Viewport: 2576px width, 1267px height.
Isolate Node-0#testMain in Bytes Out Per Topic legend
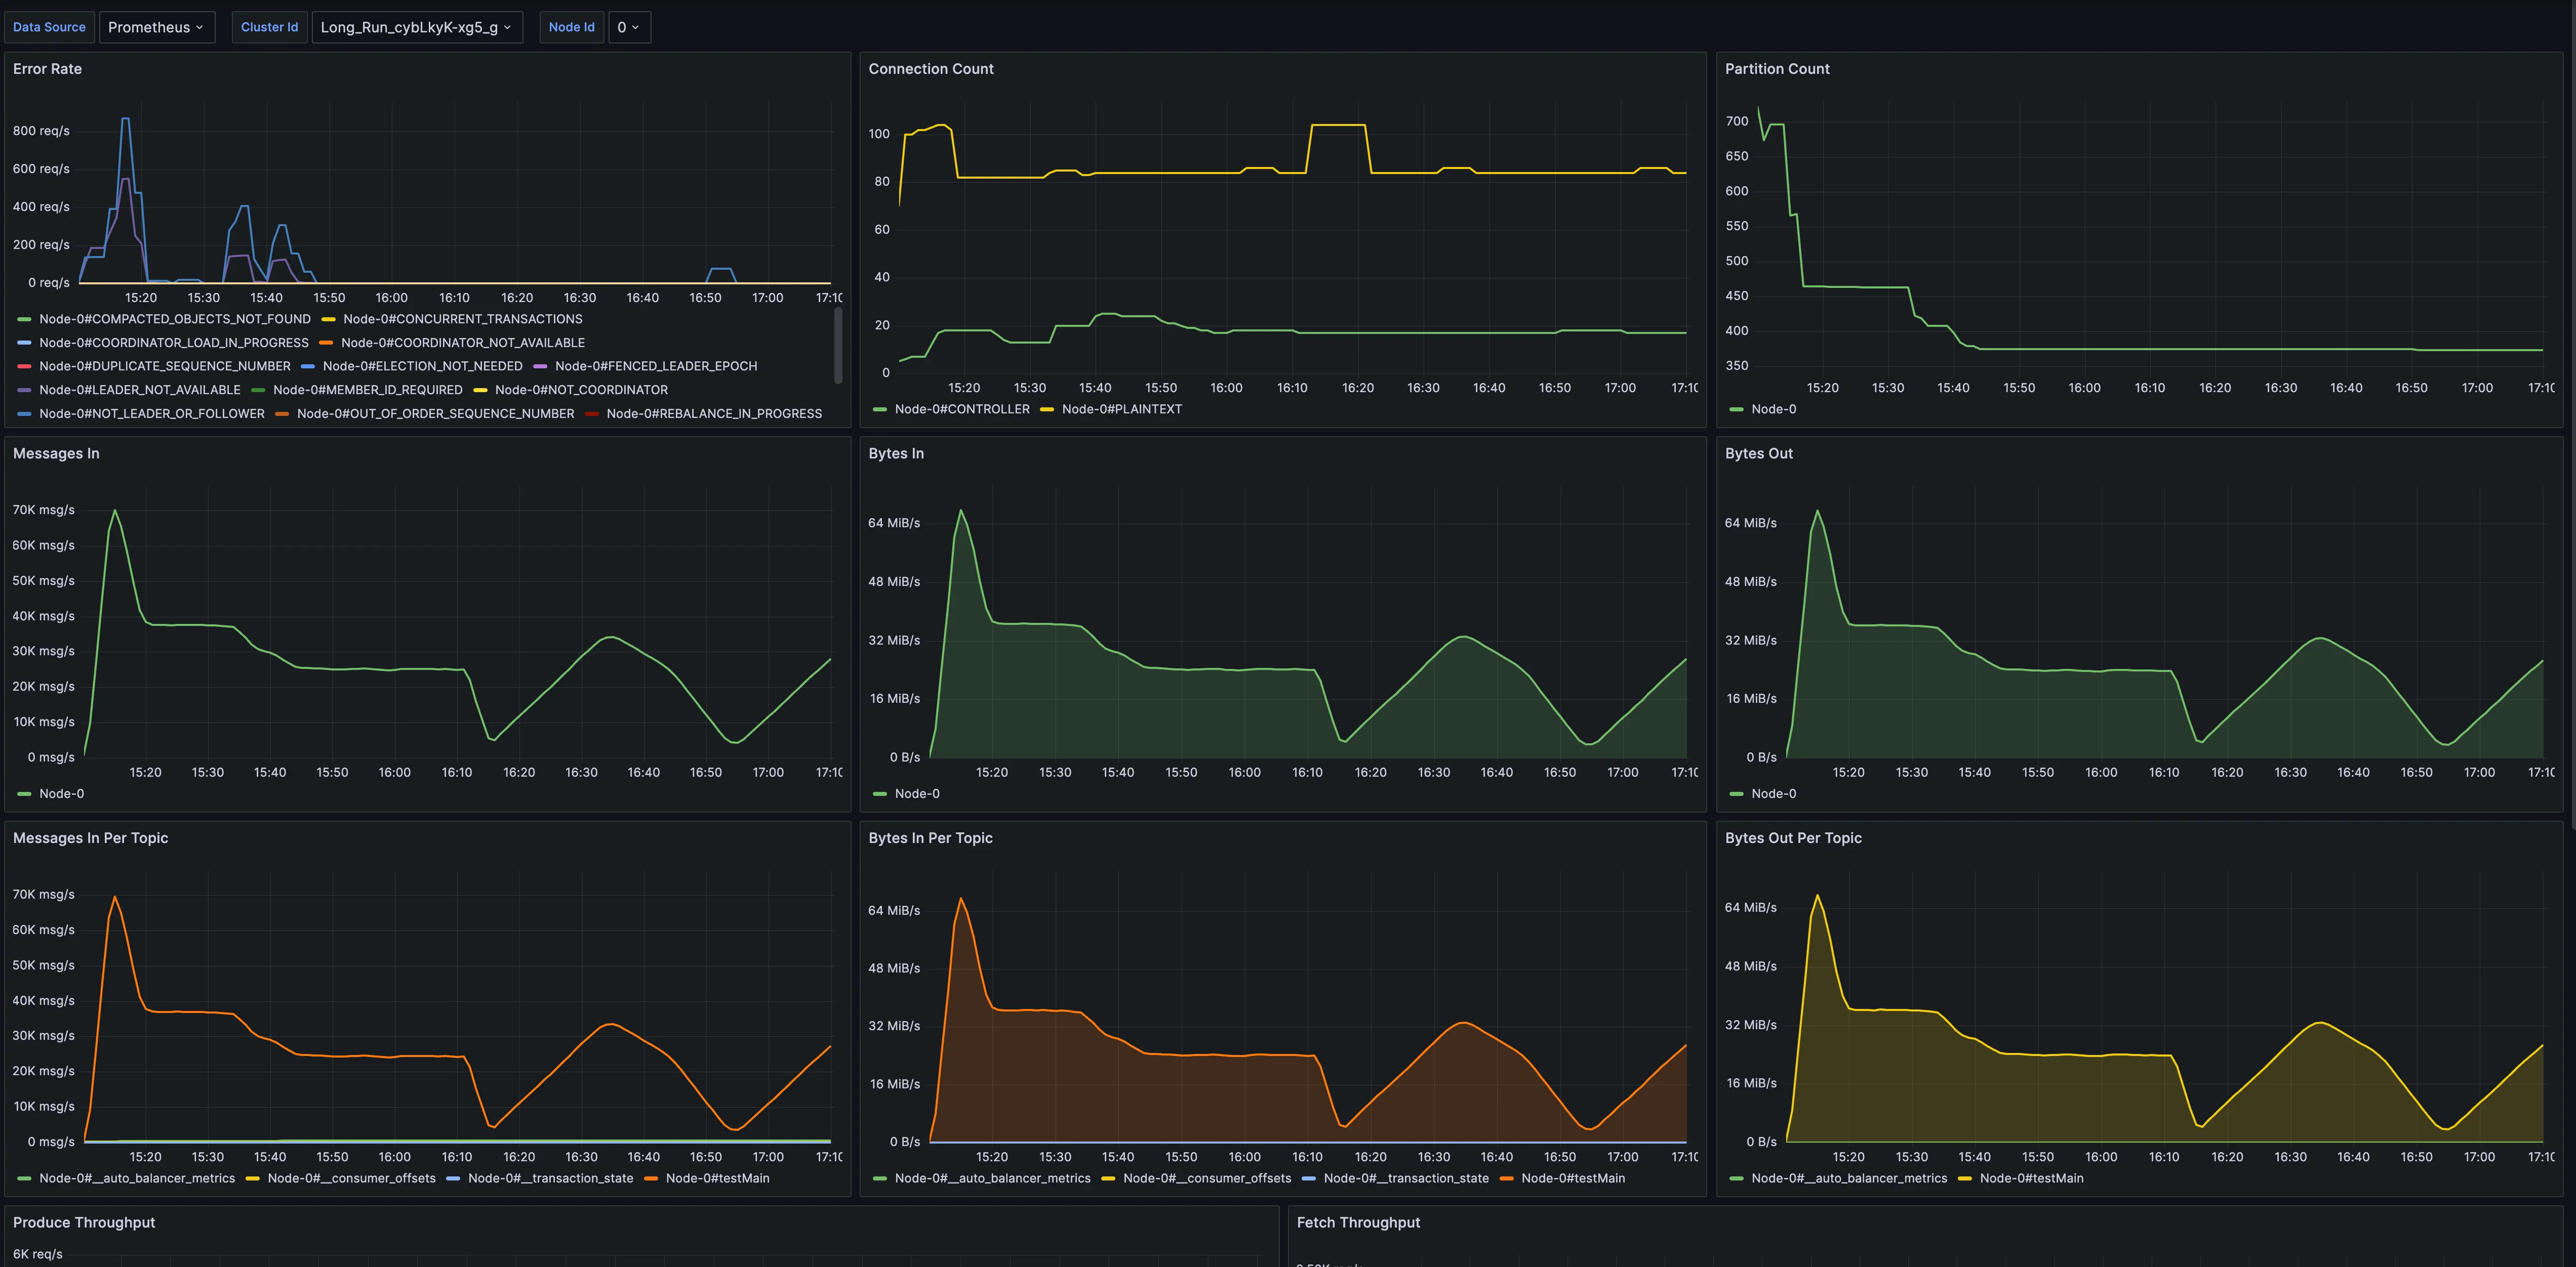tap(2031, 1179)
